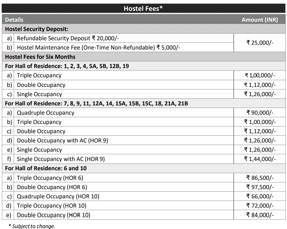This screenshot has height=229, width=287.
Task: Select the Quadruple Occupancy (HOR 10) row
Action: tap(118, 196)
